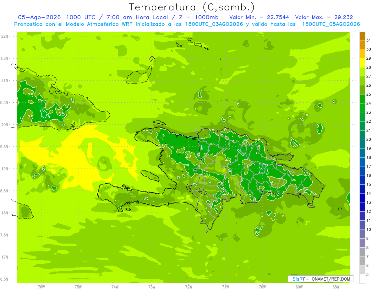Click the latitude label "6.5N"
Screen dimensions: 377x291
point(5,279)
